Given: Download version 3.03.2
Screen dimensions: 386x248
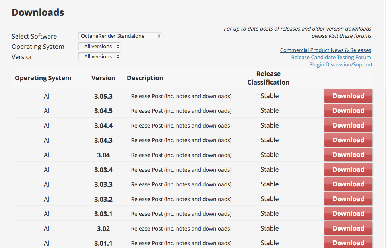Looking at the screenshot, I should (x=348, y=199).
